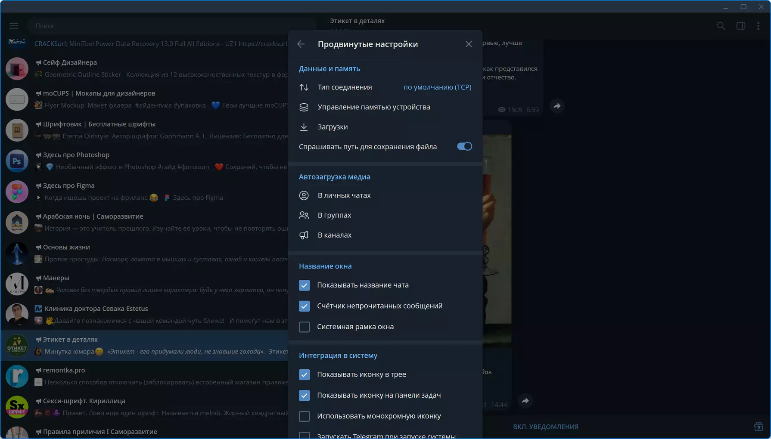Toggle Спрашивать путь для сохранения файла switch
Image resolution: width=771 pixels, height=439 pixels.
tap(464, 146)
